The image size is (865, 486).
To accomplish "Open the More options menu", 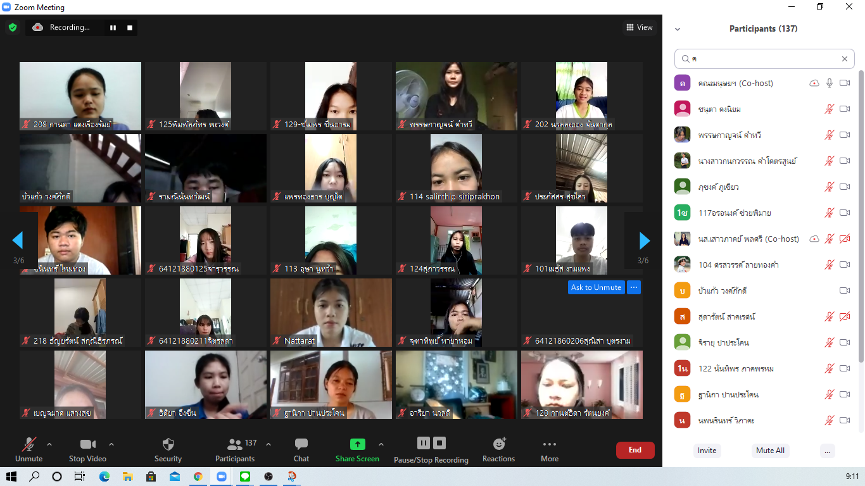I will tap(550, 450).
